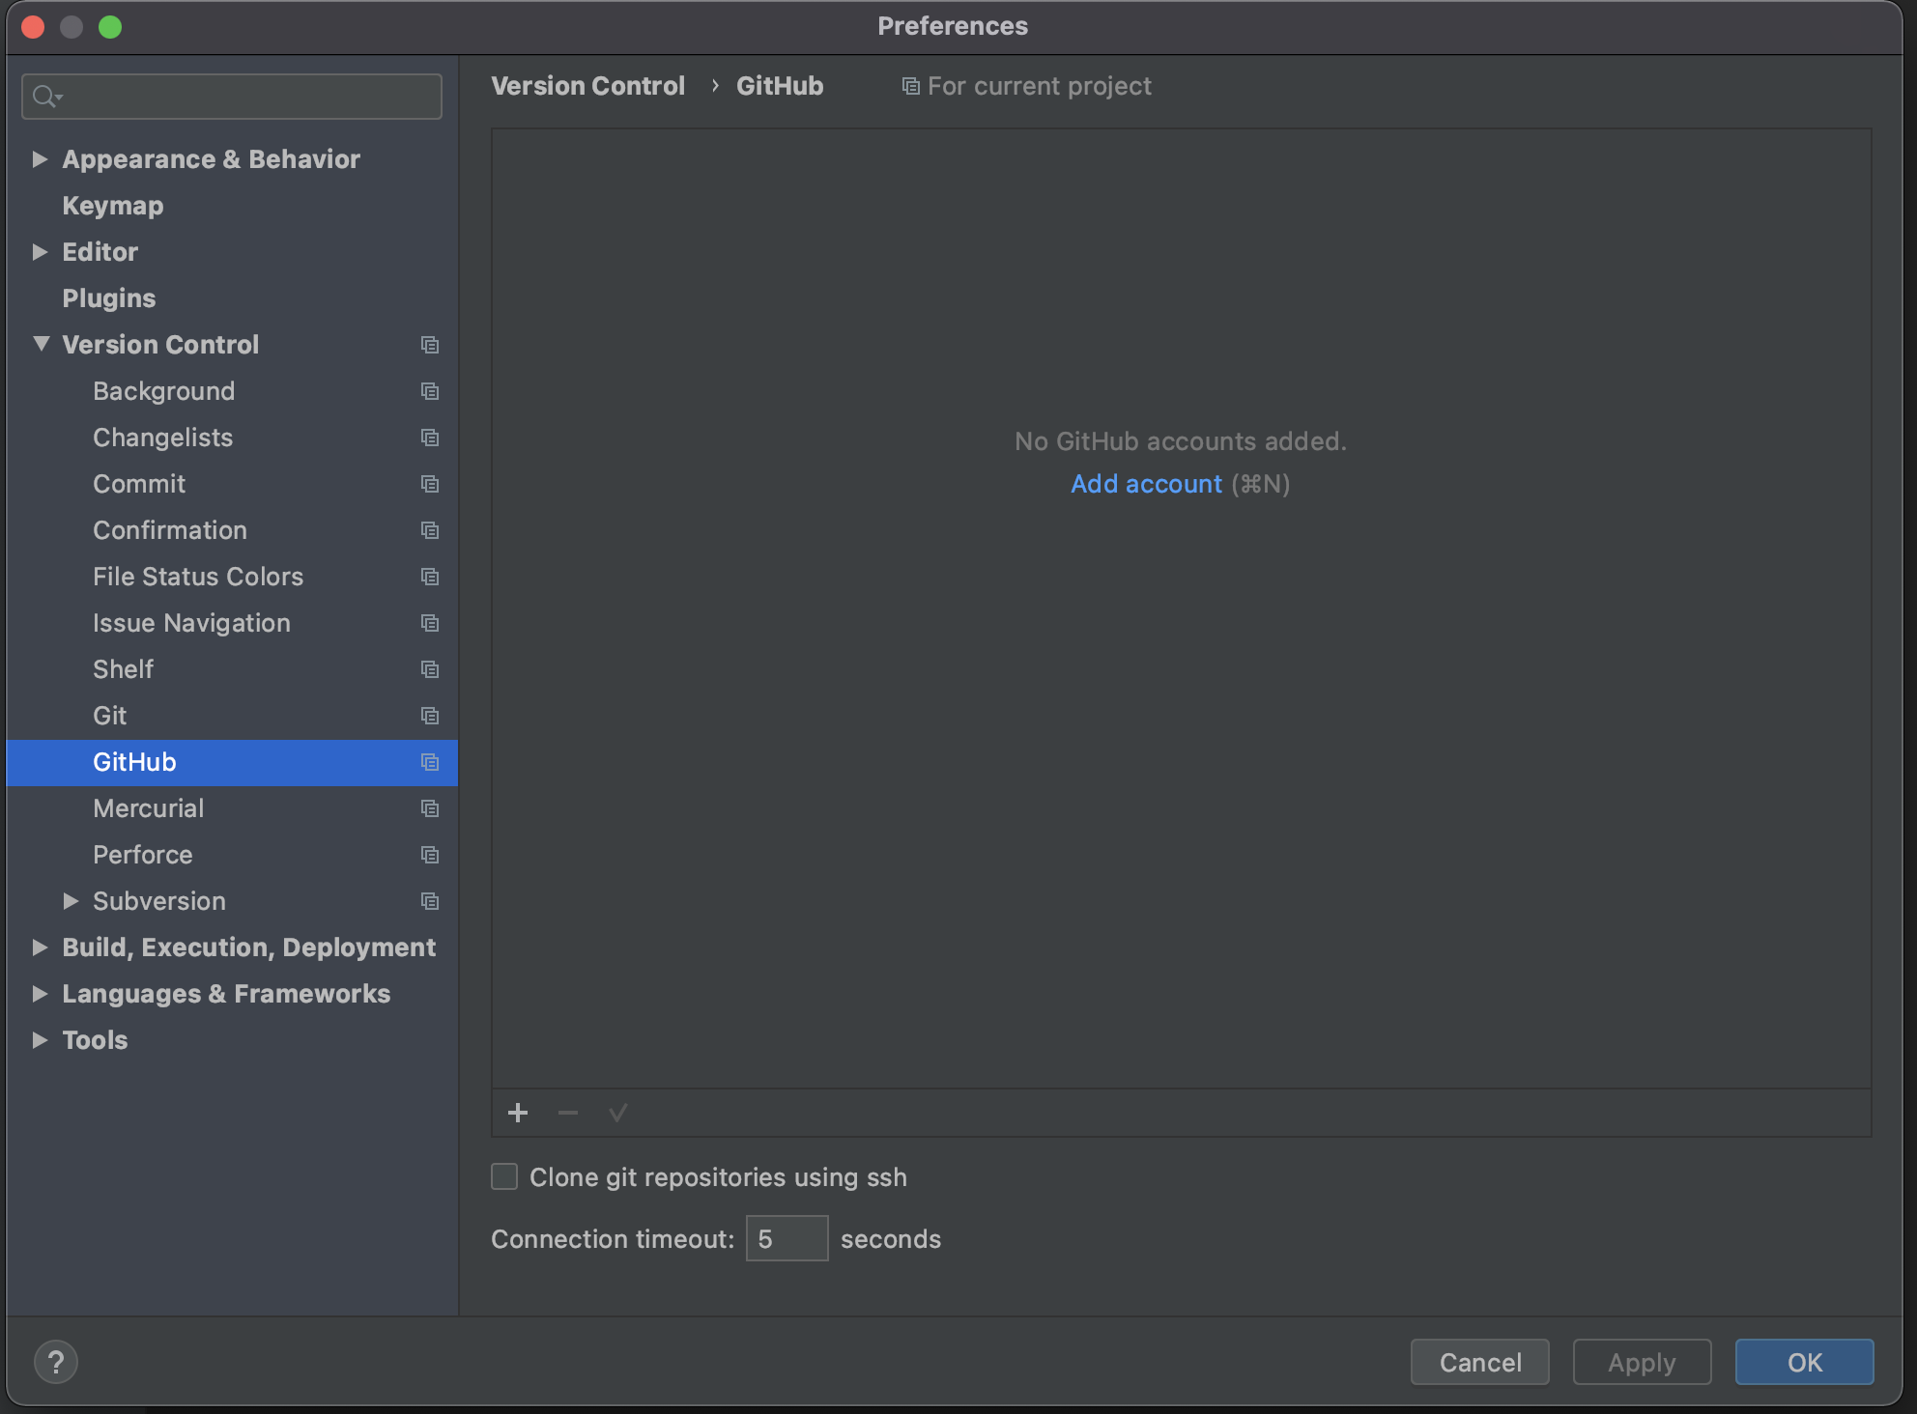The image size is (1917, 1414).
Task: Collapse the Version Control tree node
Action: [x=41, y=344]
